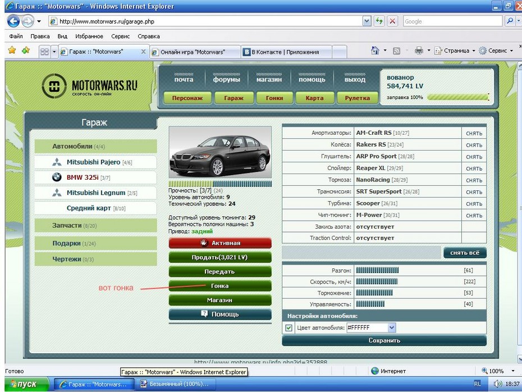This screenshot has width=522, height=392.
Task: Click the Print icon in the toolbar
Action: (419, 51)
